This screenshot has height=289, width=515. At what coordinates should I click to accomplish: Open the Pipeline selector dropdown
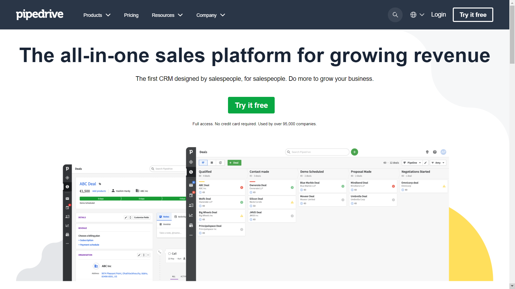coord(412,163)
